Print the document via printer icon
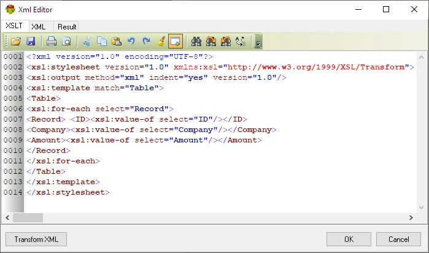The width and height of the screenshot is (429, 253). pos(52,41)
